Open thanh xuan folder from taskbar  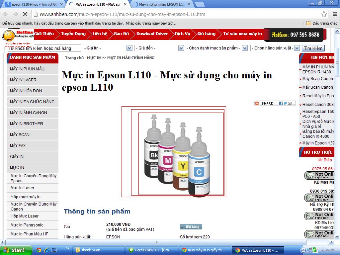pyautogui.click(x=98, y=250)
